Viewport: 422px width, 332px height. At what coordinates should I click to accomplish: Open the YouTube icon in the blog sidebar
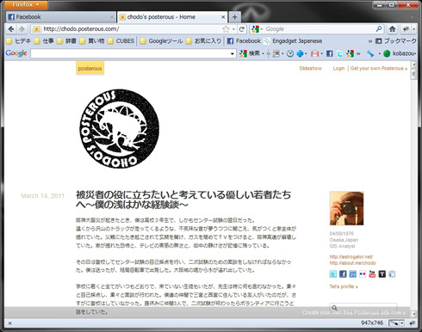tap(372, 274)
